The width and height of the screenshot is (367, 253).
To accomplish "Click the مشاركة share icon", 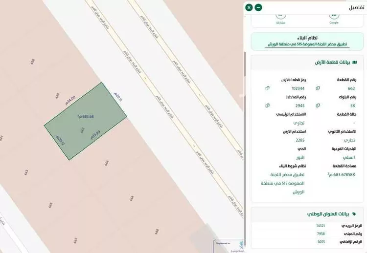I will 281,16.
